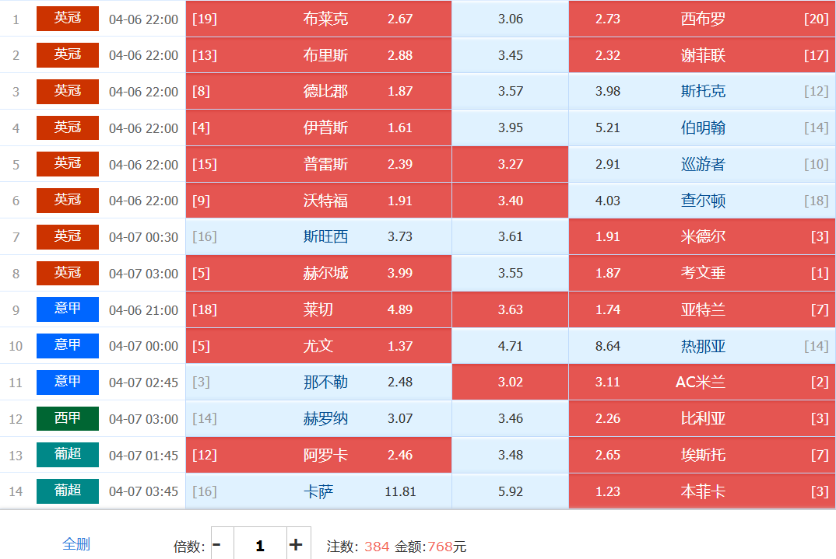Increase the 倍数 multiplier with plus button
The height and width of the screenshot is (559, 836).
click(x=296, y=545)
